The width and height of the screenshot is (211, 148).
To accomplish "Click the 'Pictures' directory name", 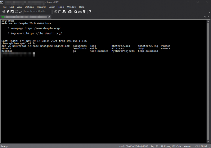I will (118, 48).
